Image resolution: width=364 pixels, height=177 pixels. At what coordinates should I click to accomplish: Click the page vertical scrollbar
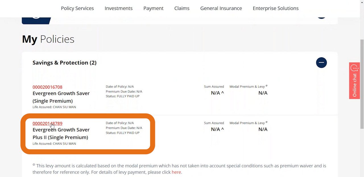coord(362,85)
